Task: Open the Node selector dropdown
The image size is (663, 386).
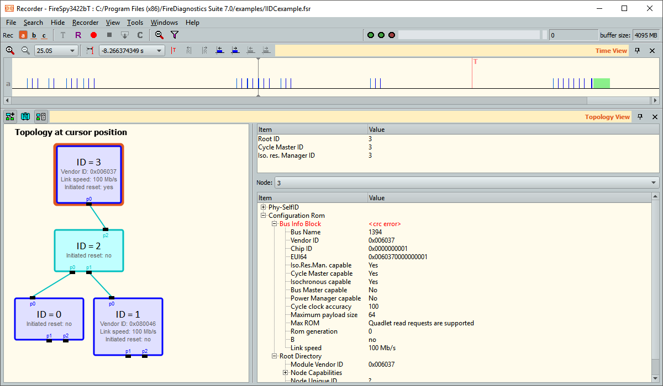Action: (x=467, y=183)
